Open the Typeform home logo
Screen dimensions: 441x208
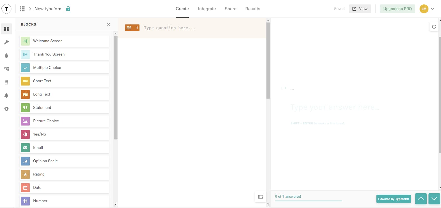(x=6, y=9)
